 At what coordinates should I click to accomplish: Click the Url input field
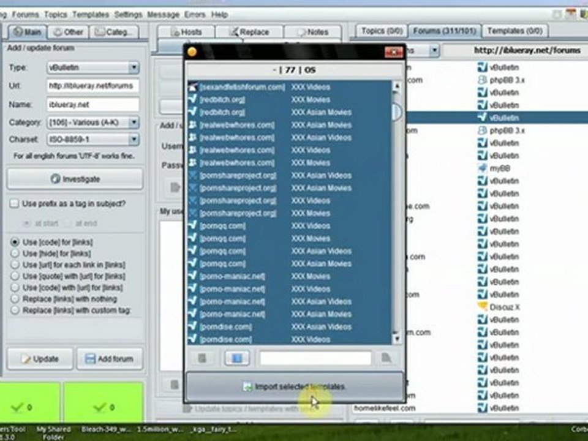[93, 86]
